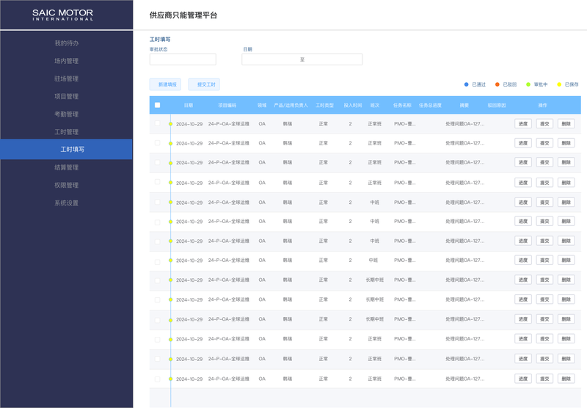Click 删除 in the topmost table row

tap(566, 124)
